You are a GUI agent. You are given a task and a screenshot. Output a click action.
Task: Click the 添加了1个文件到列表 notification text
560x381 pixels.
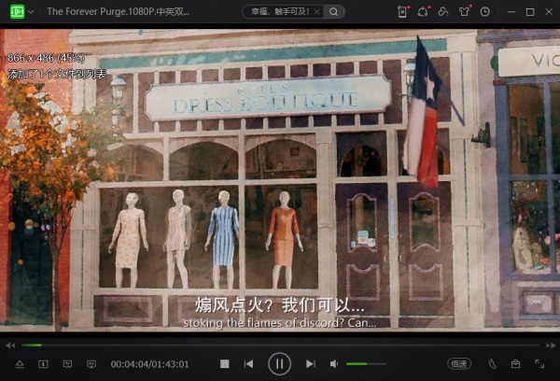57,74
